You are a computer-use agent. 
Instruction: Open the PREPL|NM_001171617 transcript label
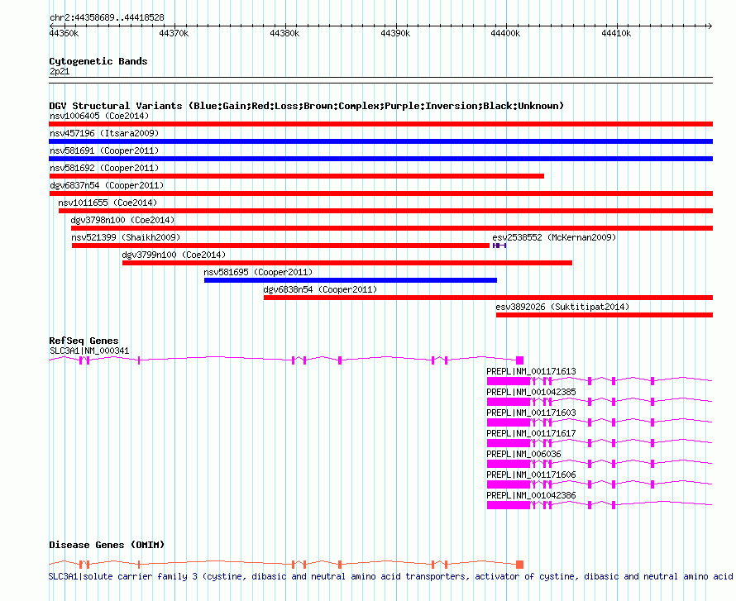(531, 433)
